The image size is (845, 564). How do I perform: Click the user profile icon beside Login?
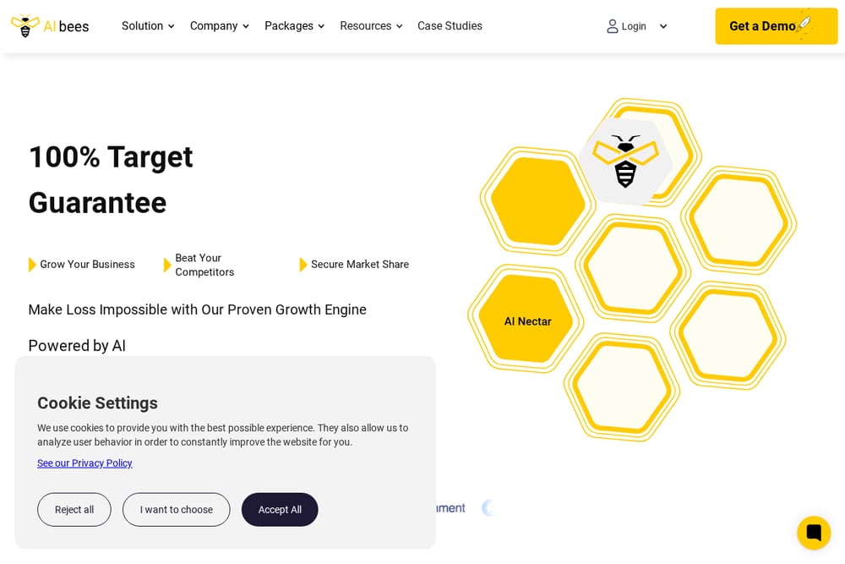tap(612, 26)
